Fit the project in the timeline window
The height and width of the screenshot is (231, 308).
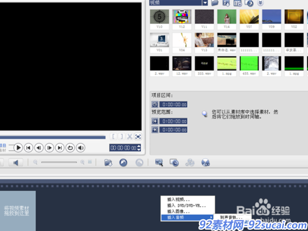pyautogui.click(x=90, y=162)
